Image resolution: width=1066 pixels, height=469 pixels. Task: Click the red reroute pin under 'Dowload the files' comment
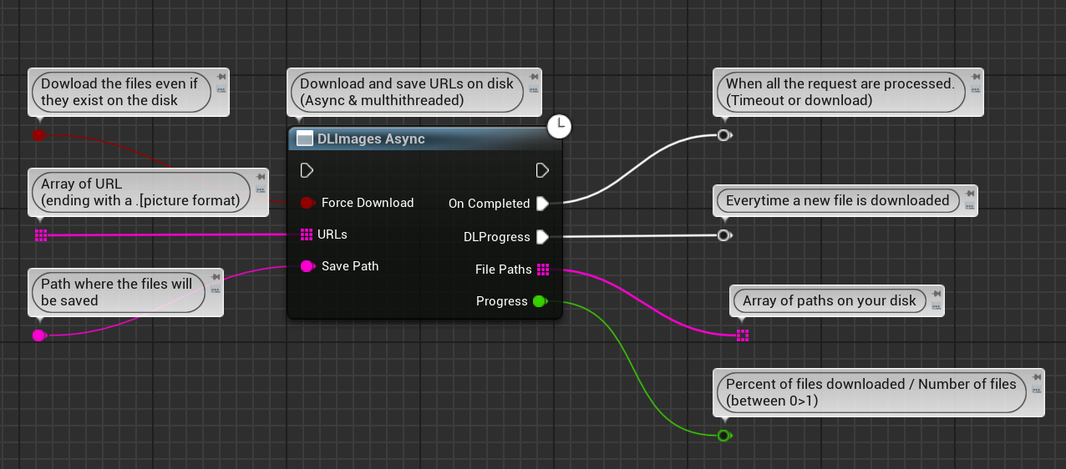[x=39, y=135]
